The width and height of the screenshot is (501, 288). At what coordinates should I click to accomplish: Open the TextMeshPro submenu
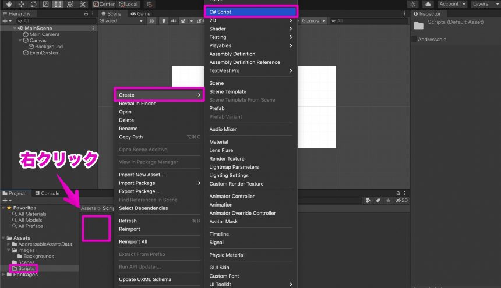pyautogui.click(x=251, y=71)
